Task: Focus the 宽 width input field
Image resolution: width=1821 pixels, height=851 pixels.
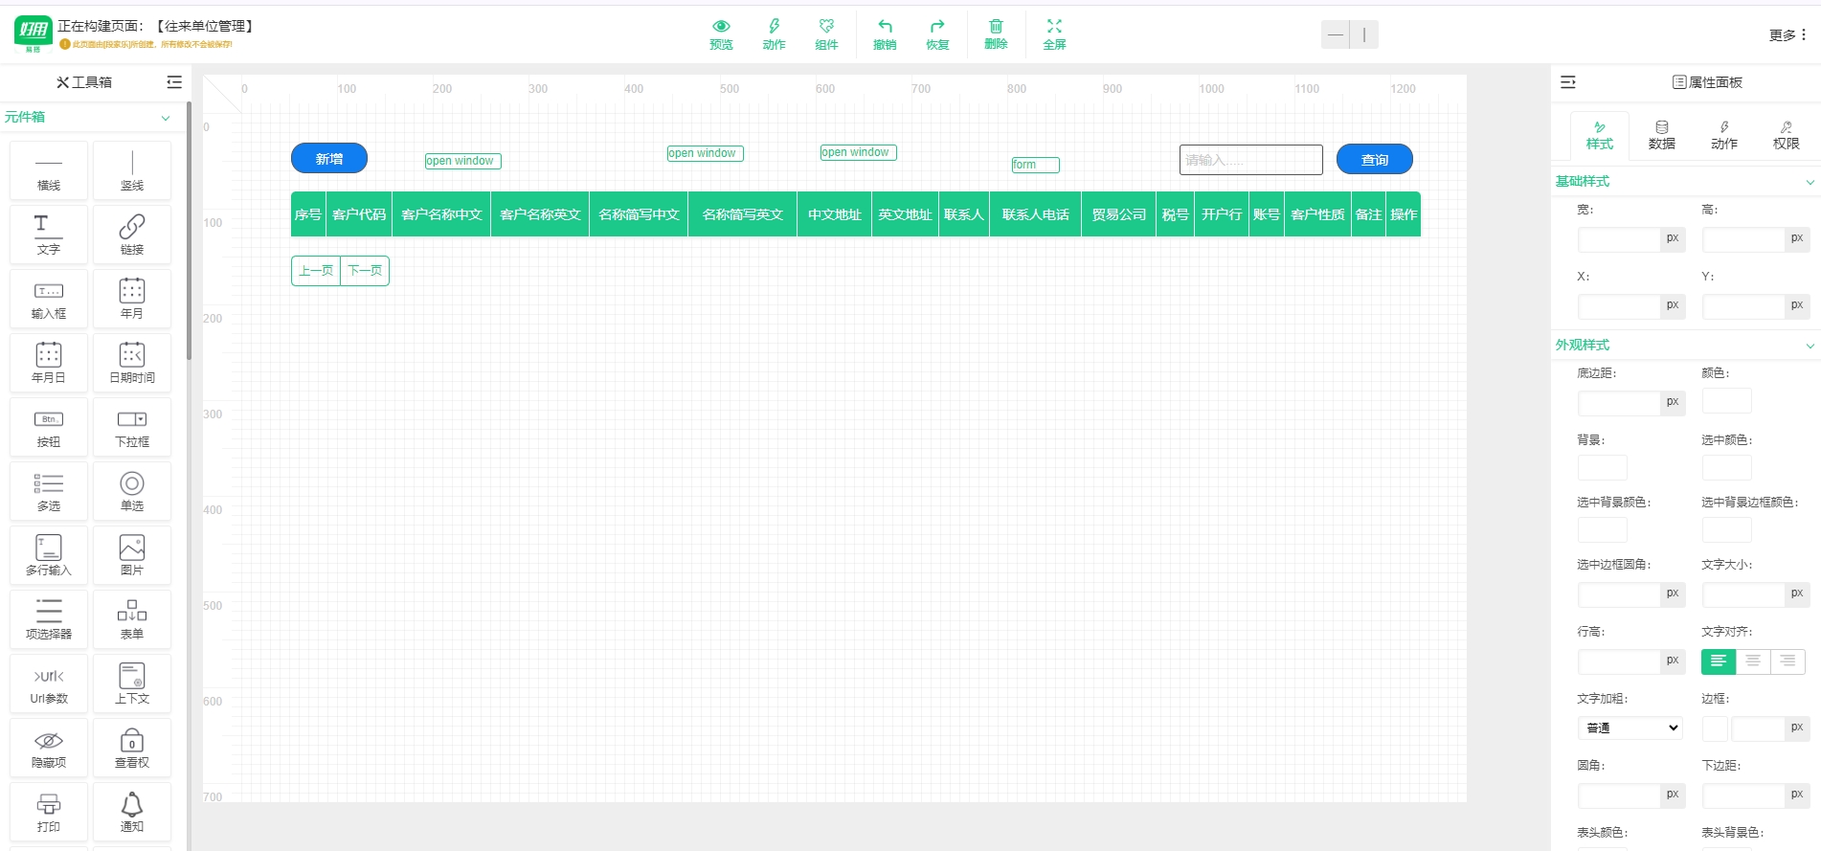Action: (x=1619, y=238)
